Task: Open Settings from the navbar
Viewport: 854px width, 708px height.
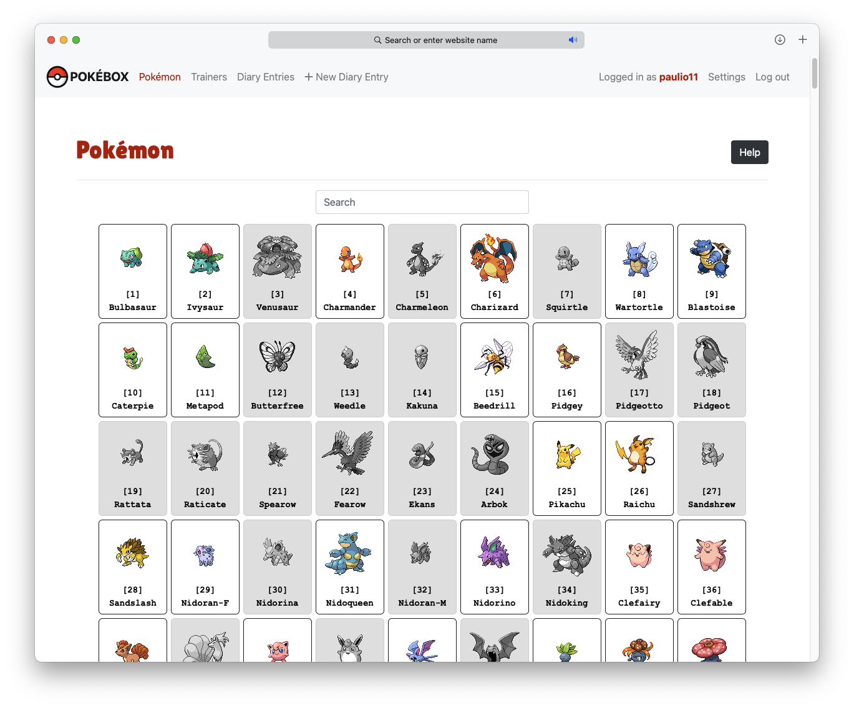Action: pos(727,77)
